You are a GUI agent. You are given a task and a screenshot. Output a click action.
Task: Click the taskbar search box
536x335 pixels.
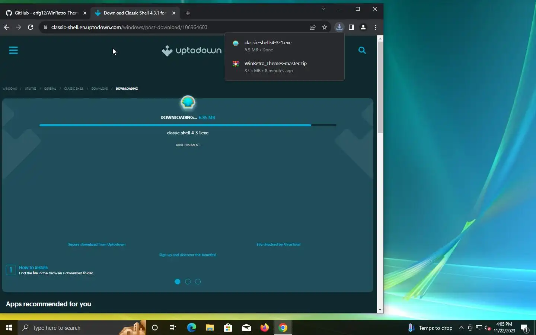(x=82, y=328)
